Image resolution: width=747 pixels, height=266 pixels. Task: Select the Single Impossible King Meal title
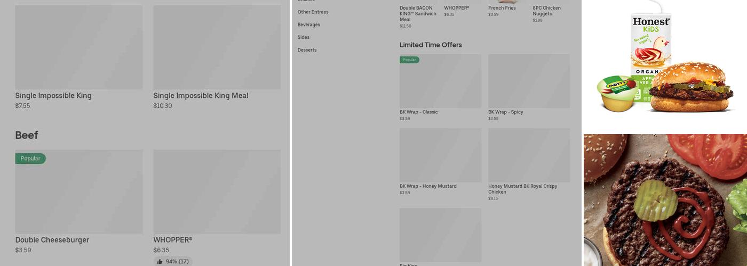(x=201, y=96)
